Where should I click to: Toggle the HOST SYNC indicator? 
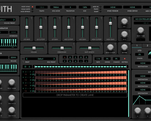point(32,7)
